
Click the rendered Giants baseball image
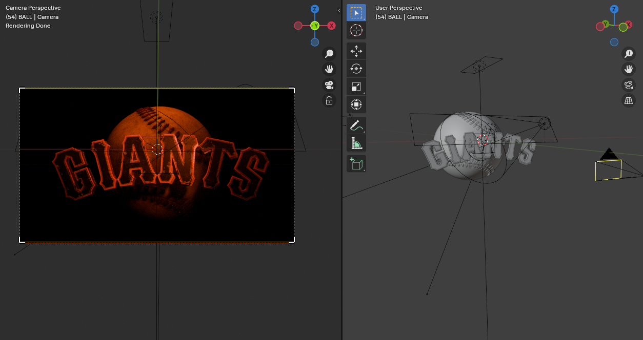point(157,165)
